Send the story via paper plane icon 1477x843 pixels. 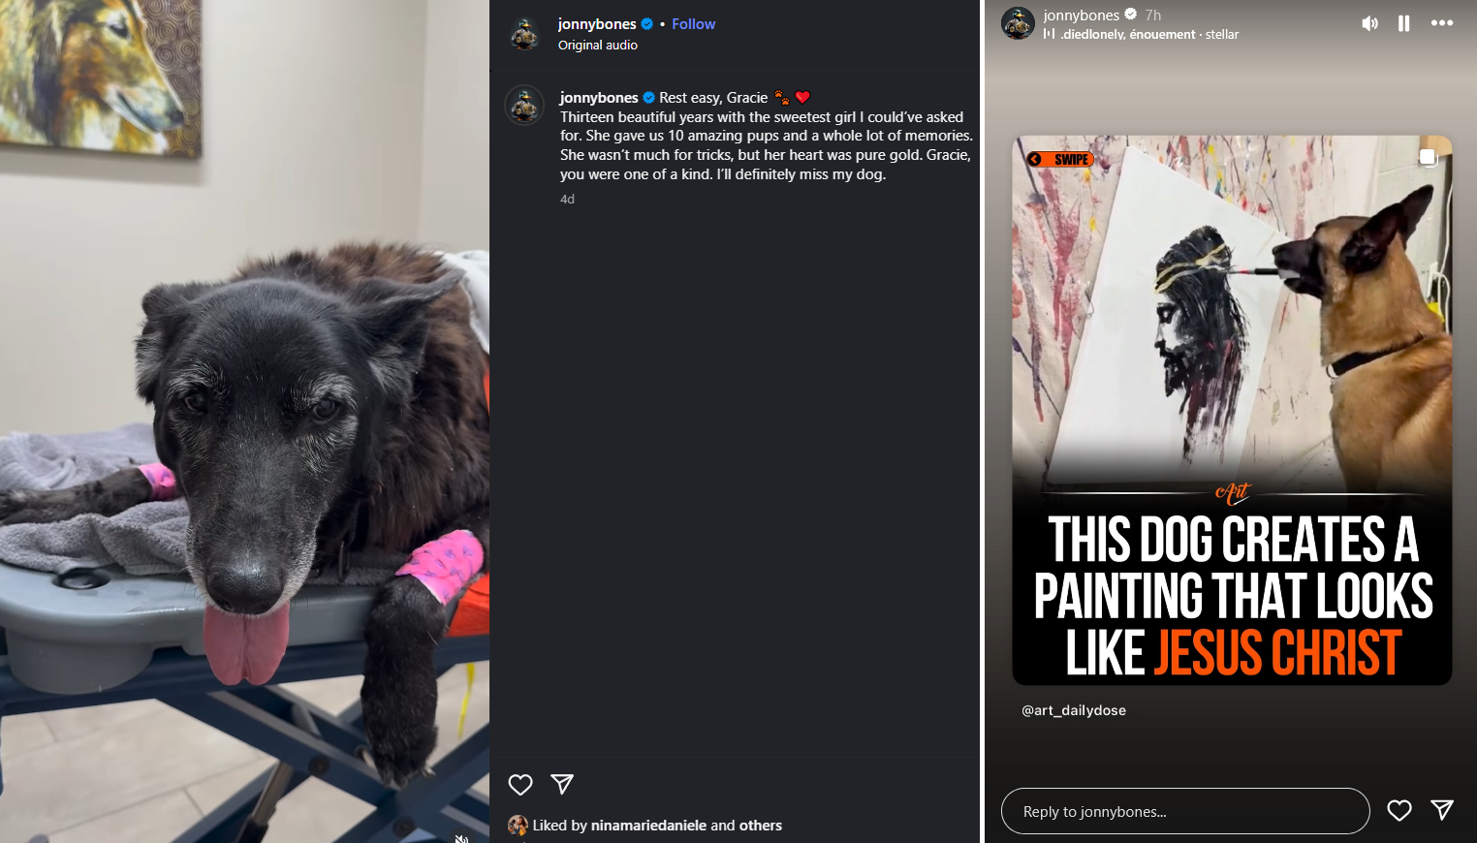1442,810
